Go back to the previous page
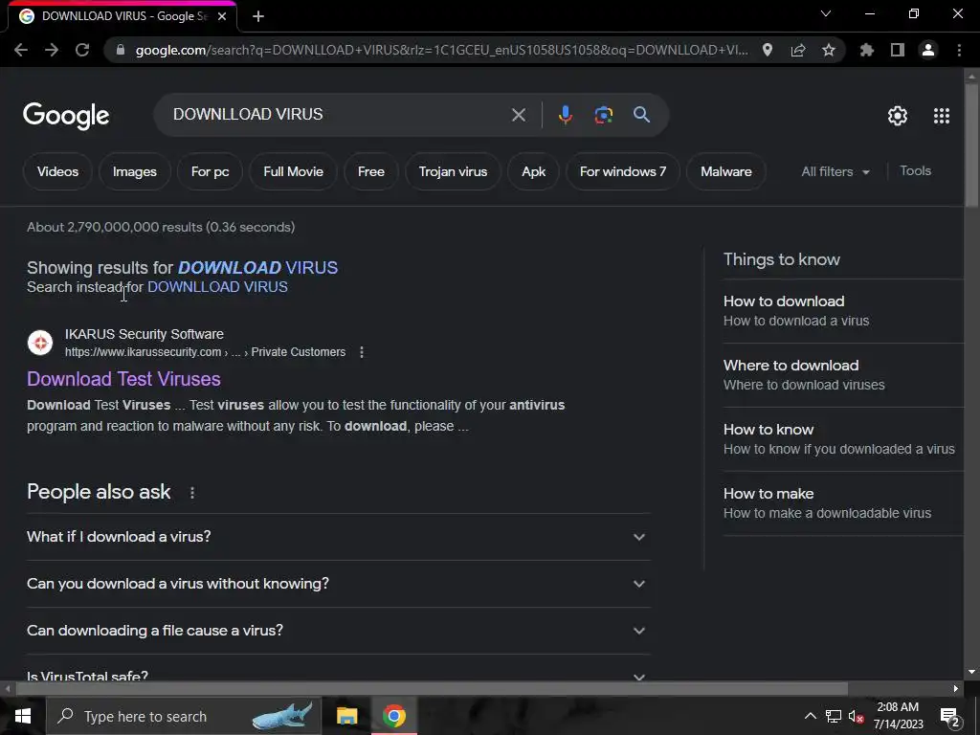The image size is (980, 735). [21, 50]
